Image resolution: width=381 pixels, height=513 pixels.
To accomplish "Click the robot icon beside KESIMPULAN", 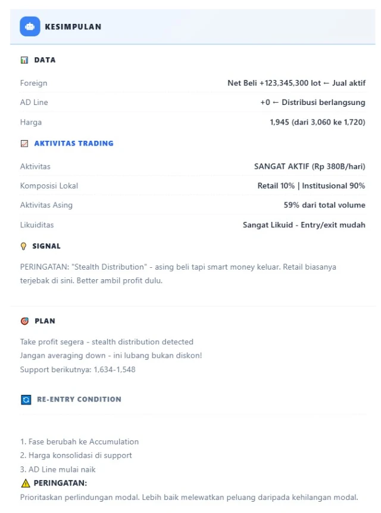I will [30, 26].
